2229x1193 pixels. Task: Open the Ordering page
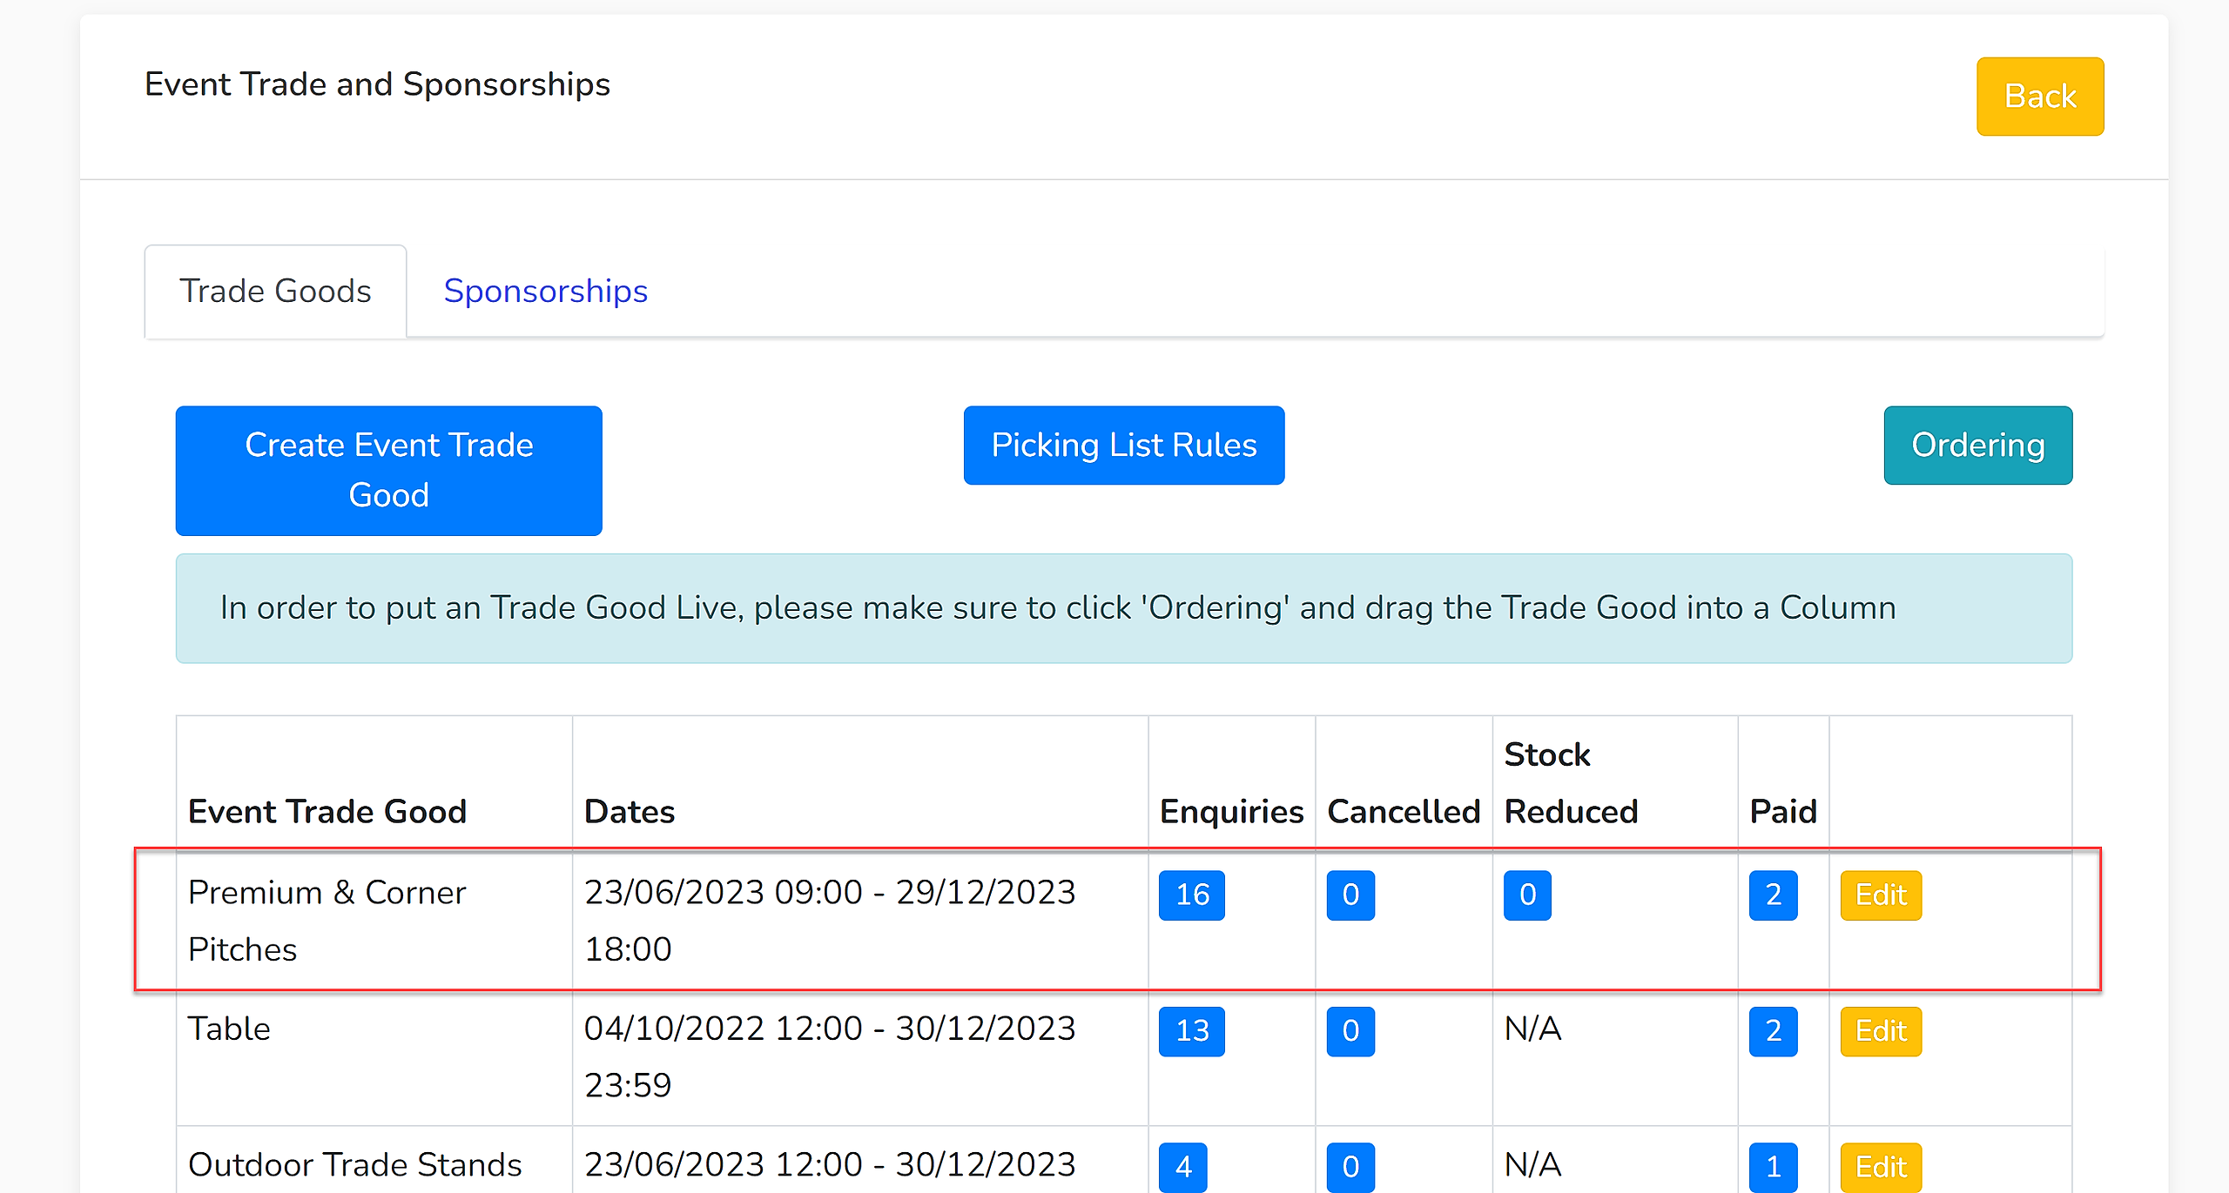click(1977, 446)
